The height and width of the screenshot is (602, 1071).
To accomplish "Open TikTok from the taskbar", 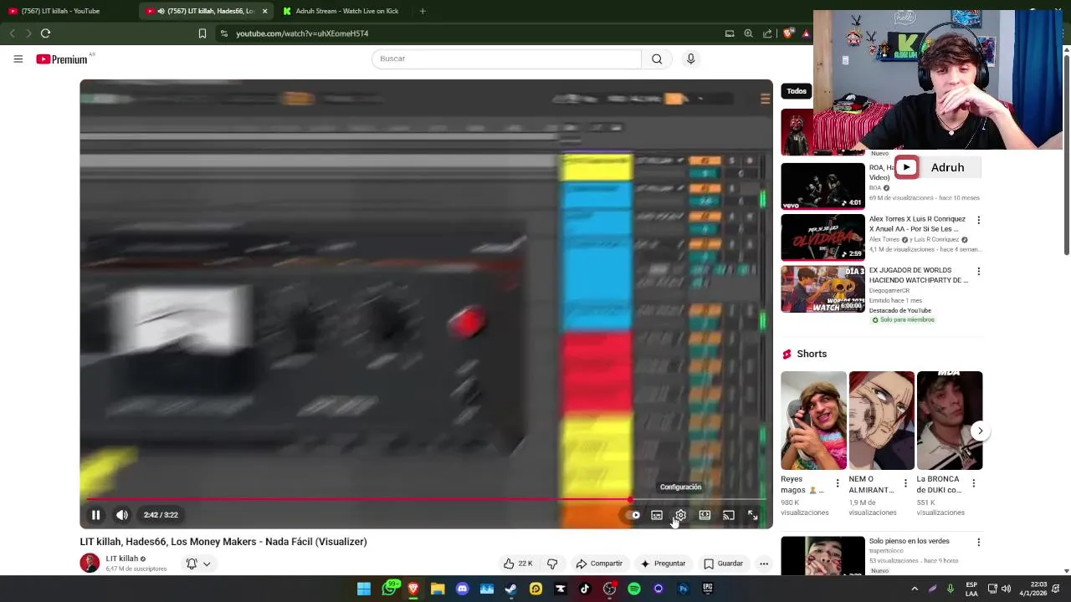I will click(x=585, y=589).
